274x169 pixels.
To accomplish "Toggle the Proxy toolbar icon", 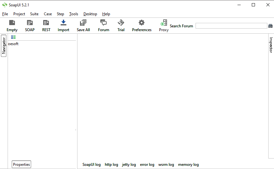I will [164, 26].
